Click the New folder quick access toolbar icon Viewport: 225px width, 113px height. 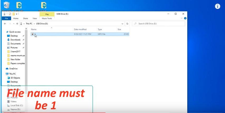point(14,14)
